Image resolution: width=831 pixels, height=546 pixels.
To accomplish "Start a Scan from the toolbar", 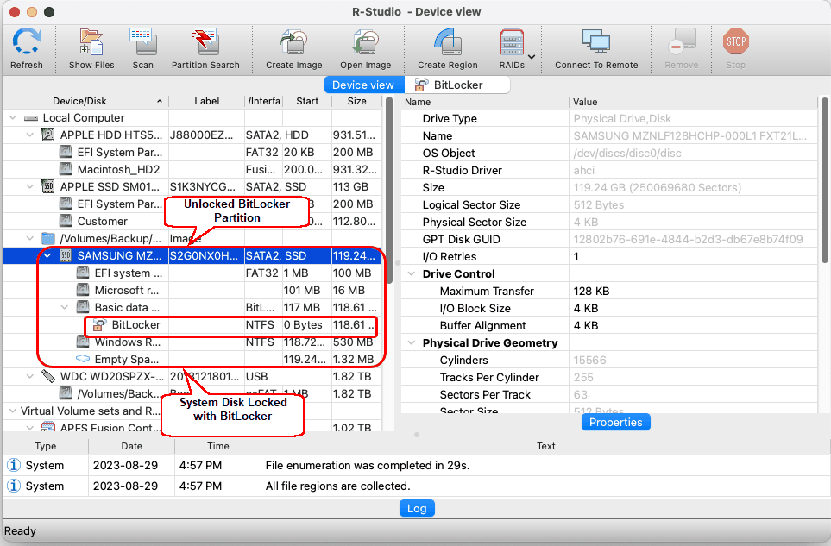I will 142,42.
